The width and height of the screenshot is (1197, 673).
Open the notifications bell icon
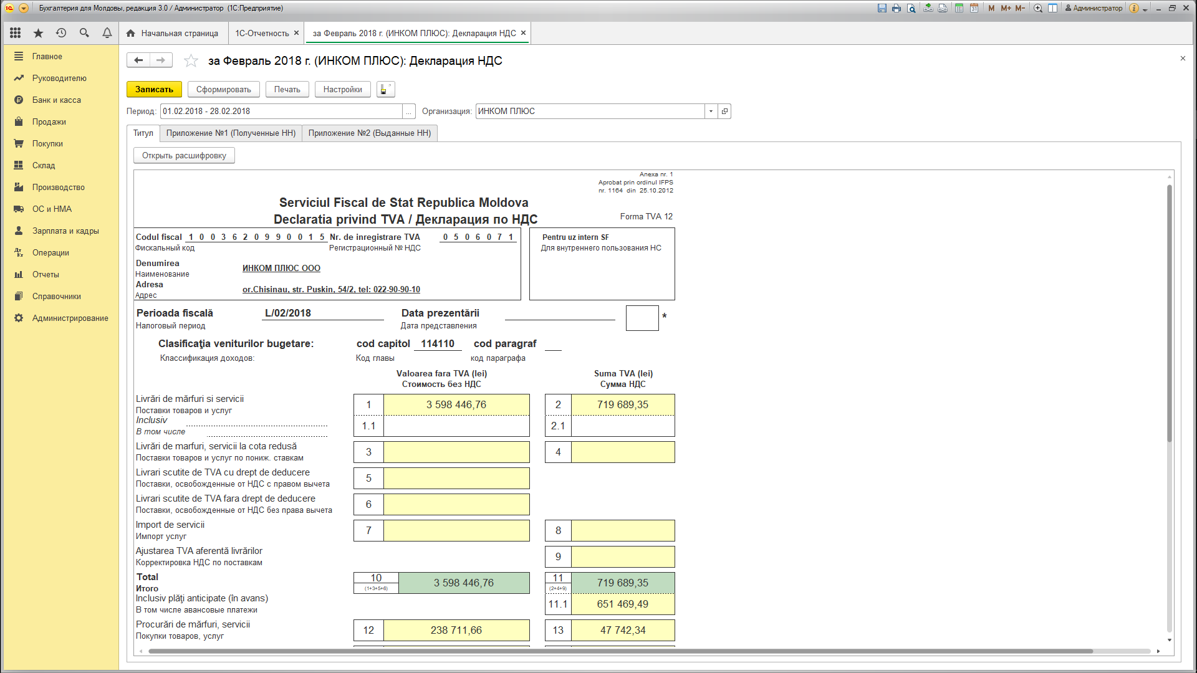(x=107, y=33)
